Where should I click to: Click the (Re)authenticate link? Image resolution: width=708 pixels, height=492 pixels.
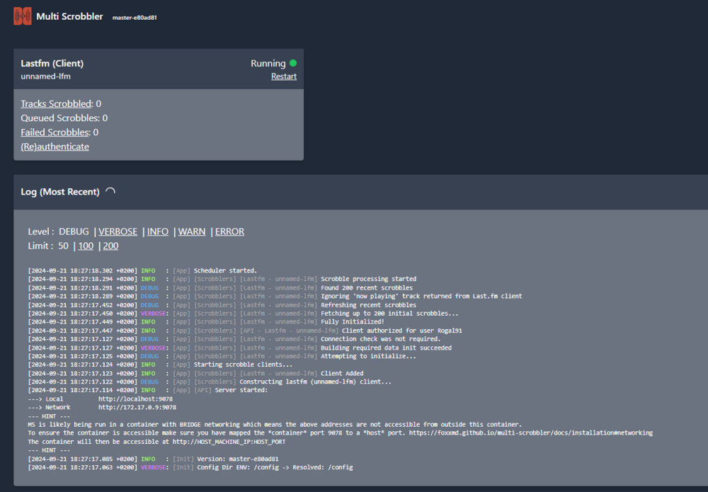point(55,147)
